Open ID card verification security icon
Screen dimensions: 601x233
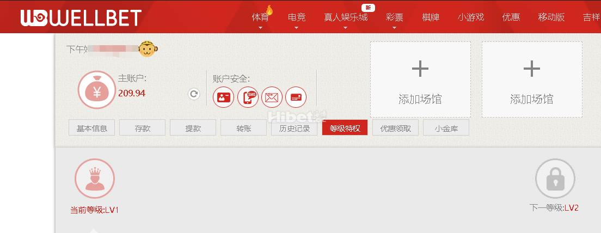[223, 97]
